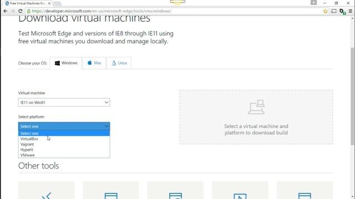Restore down the browser window
This screenshot has width=355, height=199.
336,3
